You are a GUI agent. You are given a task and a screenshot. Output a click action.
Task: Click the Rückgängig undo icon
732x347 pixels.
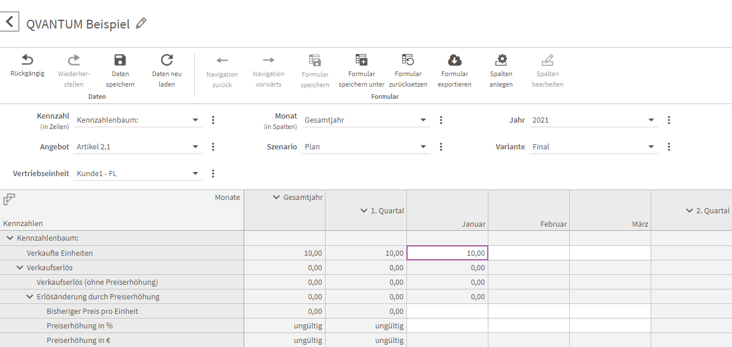[27, 60]
